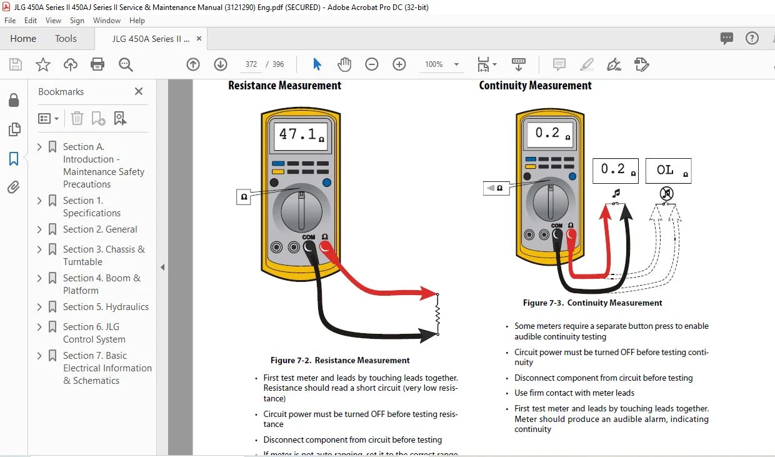Screen dimensions: 775x457
Task: Click the page number field showing 372
Action: click(251, 64)
